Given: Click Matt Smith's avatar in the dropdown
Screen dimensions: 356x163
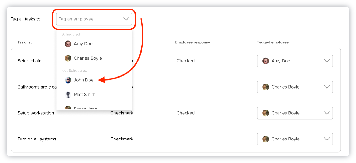Looking at the screenshot, I should (x=68, y=95).
